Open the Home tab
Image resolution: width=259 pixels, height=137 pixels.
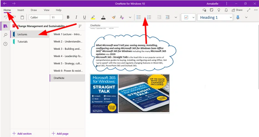tap(7, 10)
